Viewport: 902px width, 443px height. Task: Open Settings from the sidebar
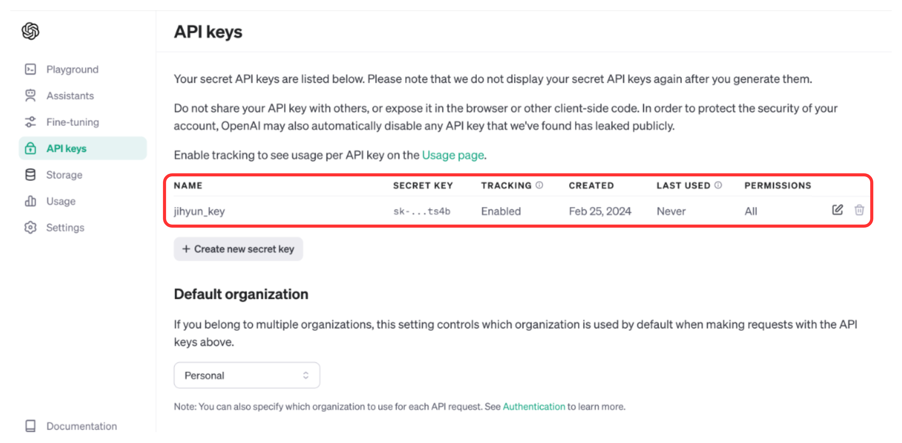coord(65,227)
